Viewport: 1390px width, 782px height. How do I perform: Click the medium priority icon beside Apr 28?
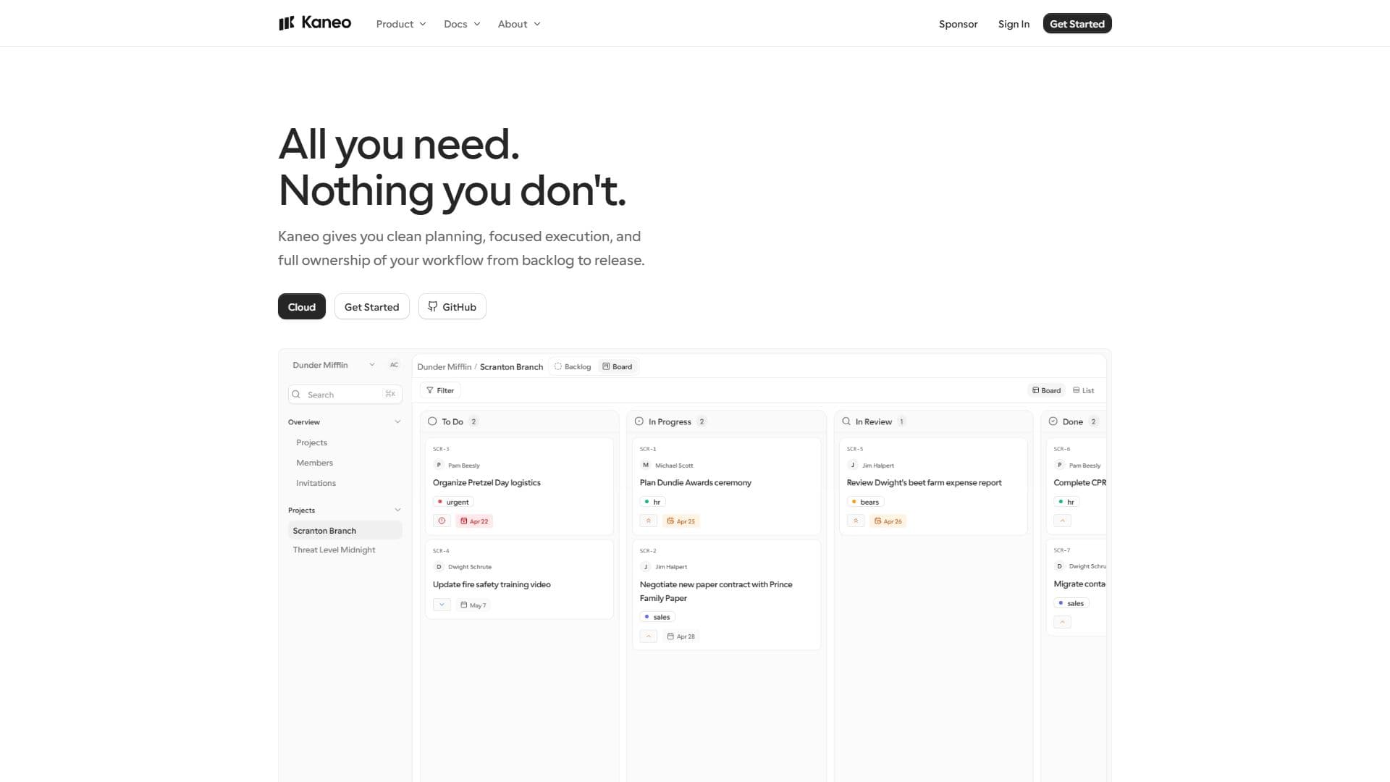(x=649, y=636)
